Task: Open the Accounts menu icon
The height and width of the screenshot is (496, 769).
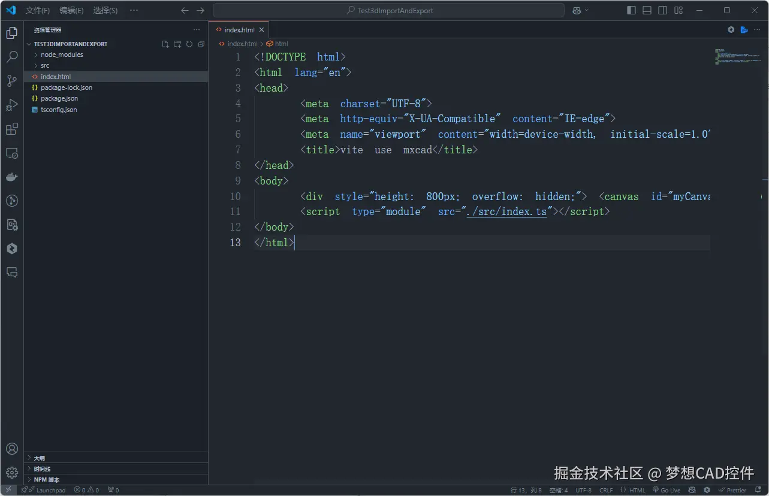Action: click(11, 449)
